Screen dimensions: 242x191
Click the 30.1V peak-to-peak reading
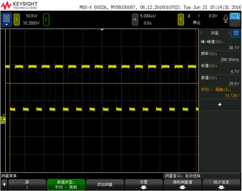(234, 48)
